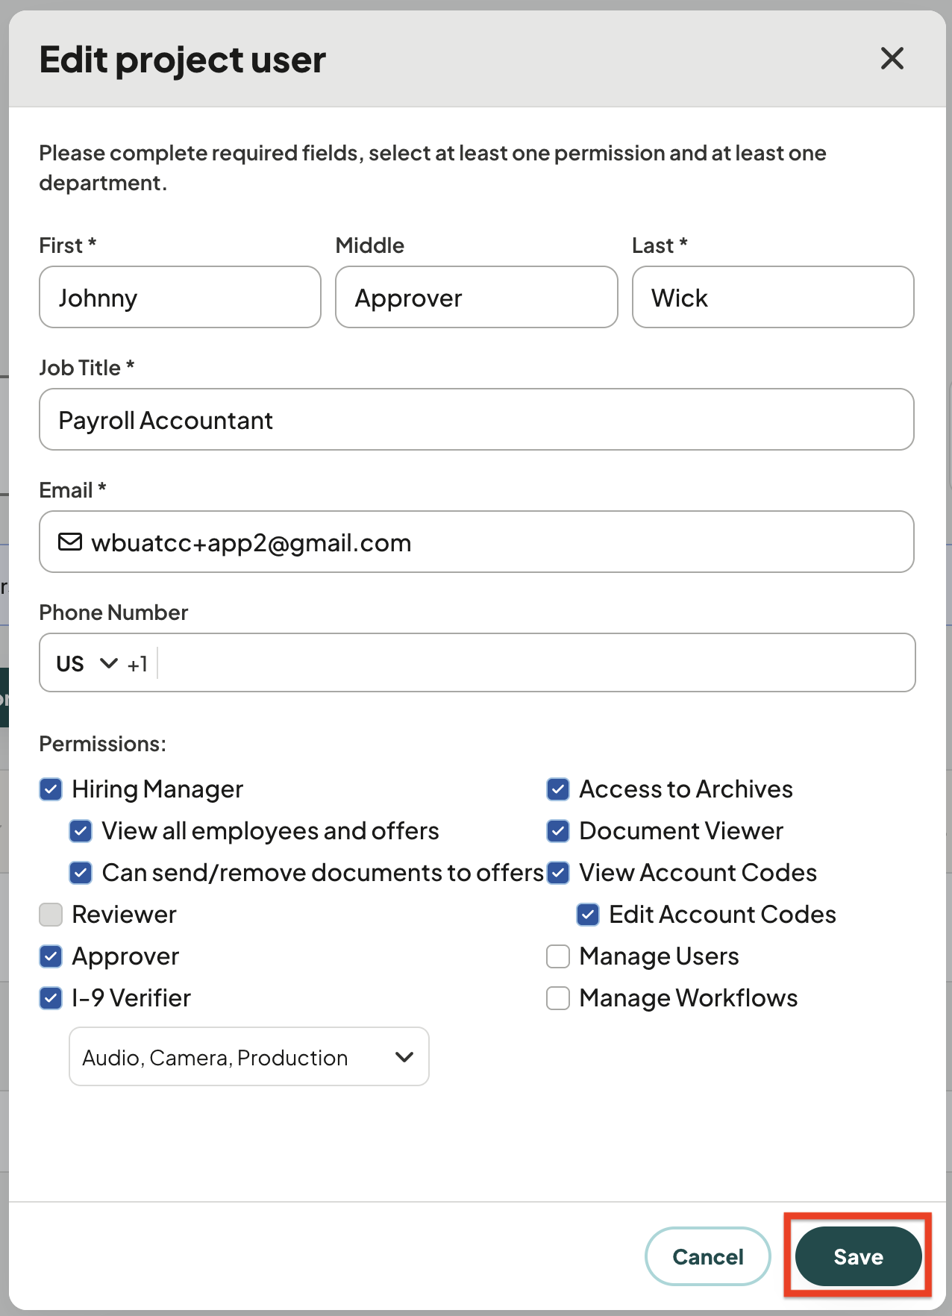952x1316 pixels.
Task: Click the envelope icon in Email field
Action: 70,542
